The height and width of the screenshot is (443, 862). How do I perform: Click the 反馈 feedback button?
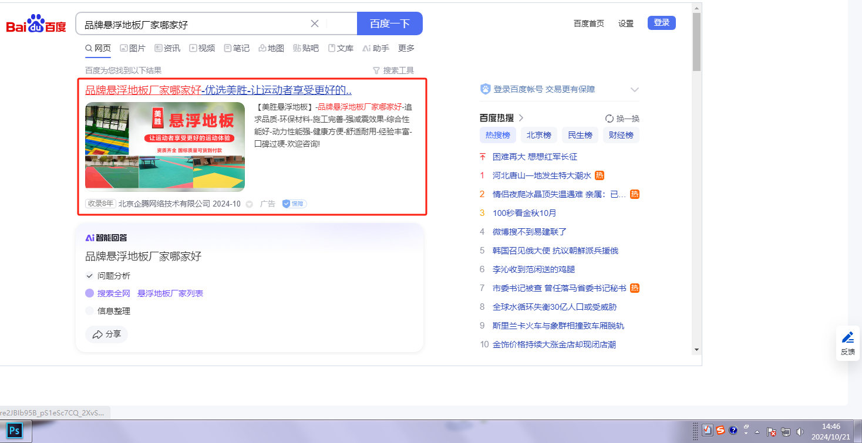click(x=848, y=343)
